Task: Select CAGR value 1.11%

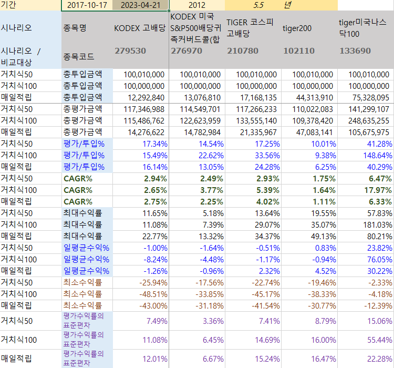Action: tap(309, 201)
